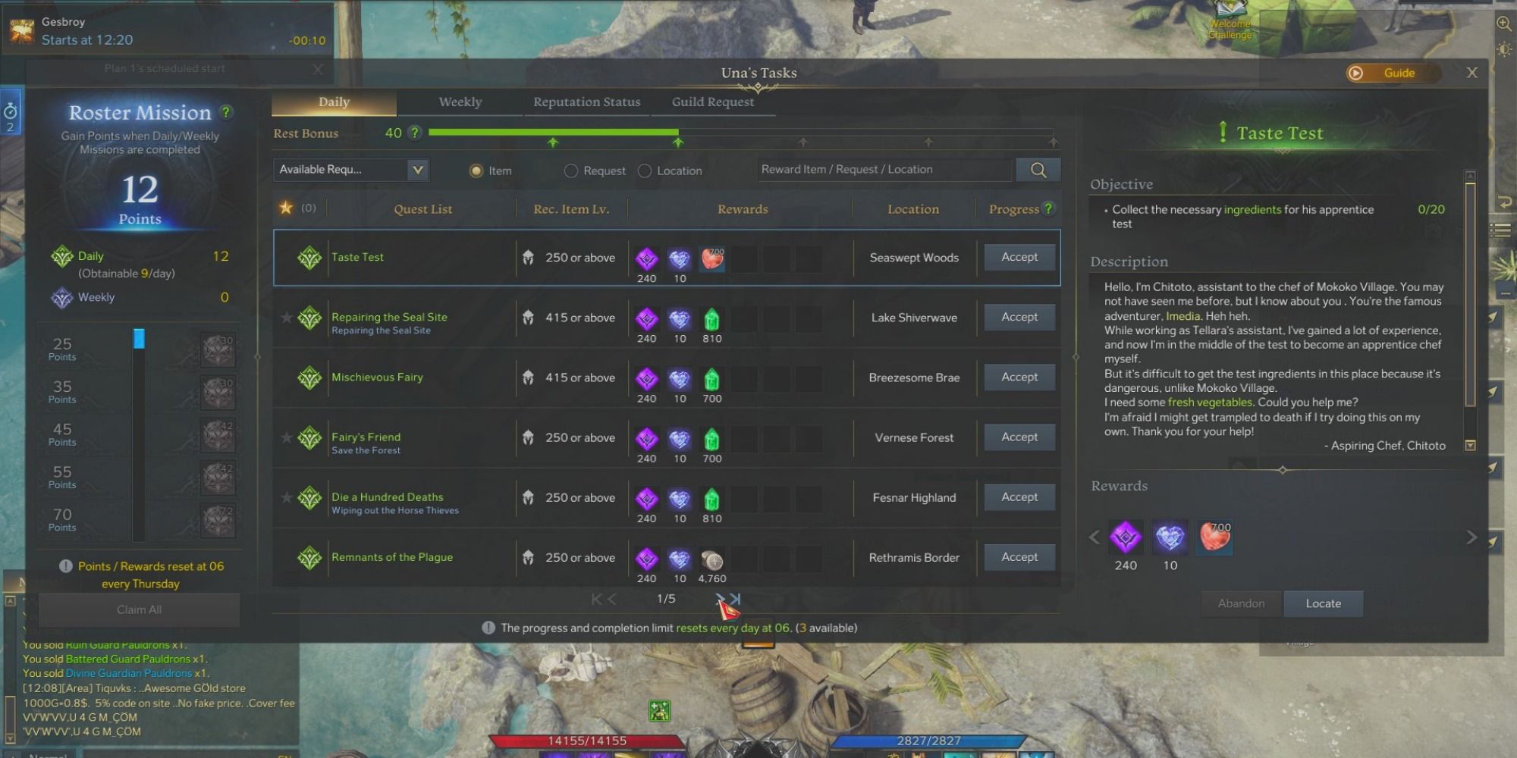
Task: Click the purple gem in the Rewards panel
Action: (1126, 537)
